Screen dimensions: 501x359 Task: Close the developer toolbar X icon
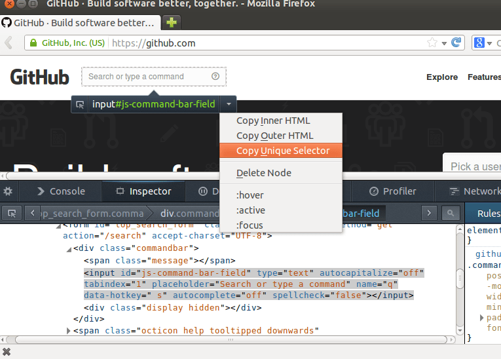click(x=7, y=352)
